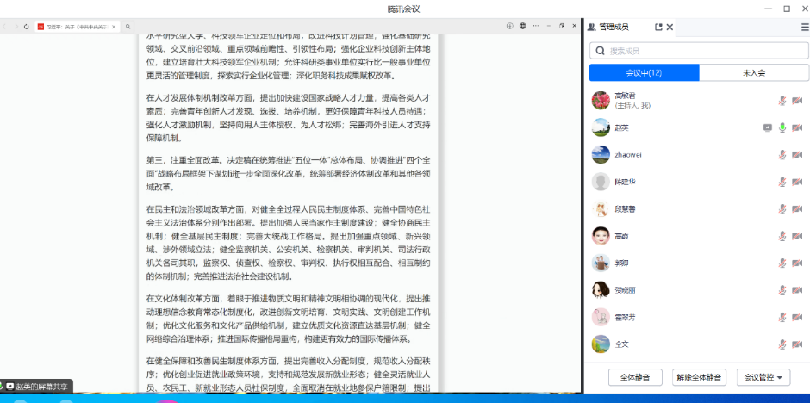Close the shared browser tab
Viewport: 810px width, 403px height.
coord(115,27)
